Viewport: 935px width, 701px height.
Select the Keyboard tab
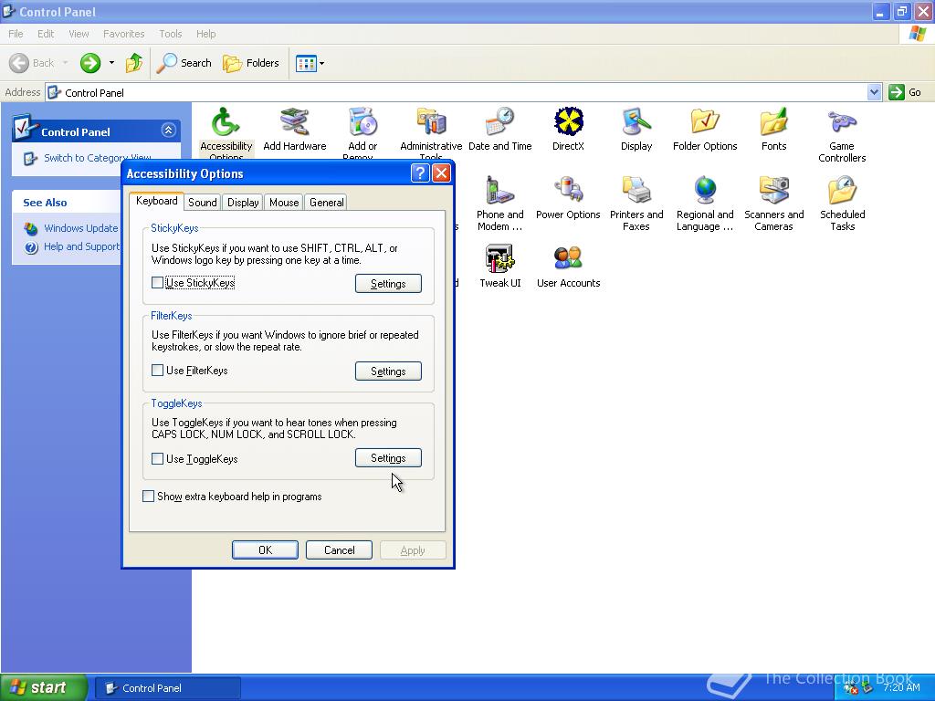coord(157,201)
